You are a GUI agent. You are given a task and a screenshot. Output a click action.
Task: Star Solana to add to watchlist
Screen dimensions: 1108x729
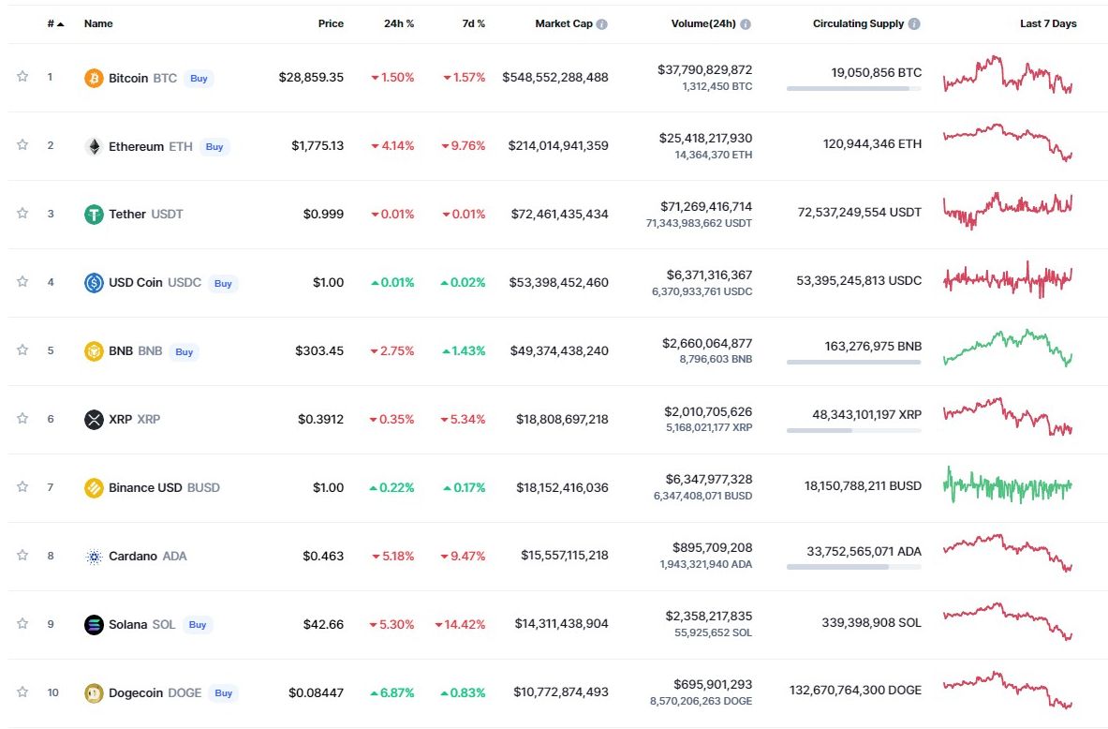point(22,624)
